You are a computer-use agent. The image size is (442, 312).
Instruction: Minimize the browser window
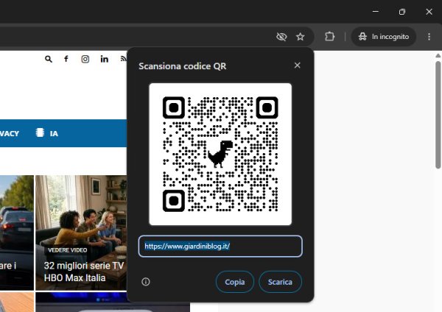[x=376, y=12]
